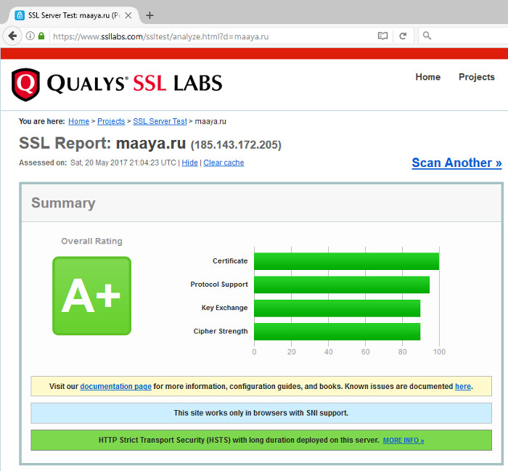This screenshot has height=471, width=508.
Task: Open Projects in top navigation
Action: coord(477,77)
